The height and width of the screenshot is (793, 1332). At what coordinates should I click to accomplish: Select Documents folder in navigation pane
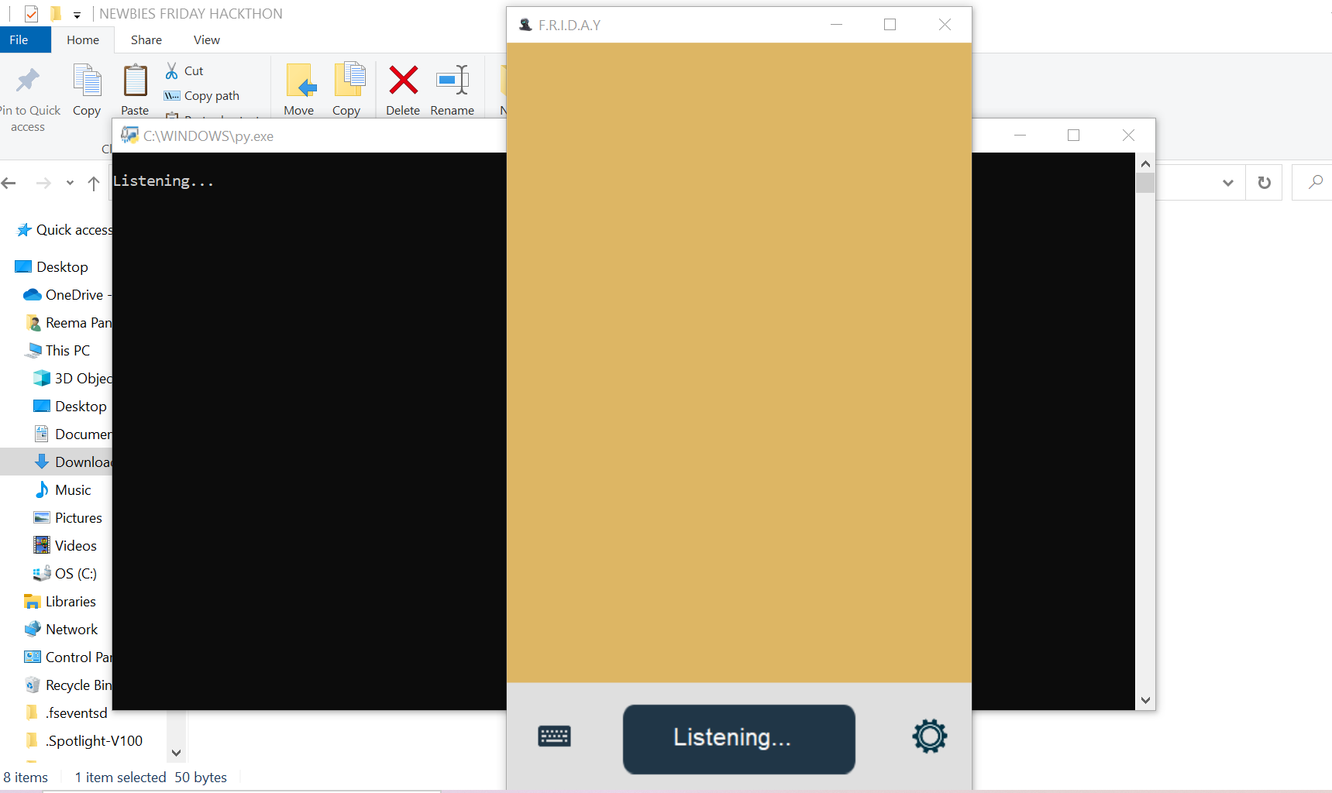click(73, 434)
